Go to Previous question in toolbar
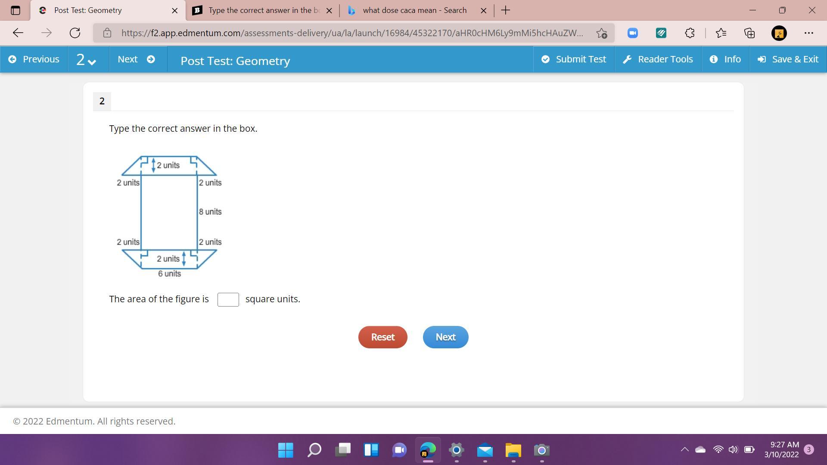827x465 pixels. pos(34,59)
